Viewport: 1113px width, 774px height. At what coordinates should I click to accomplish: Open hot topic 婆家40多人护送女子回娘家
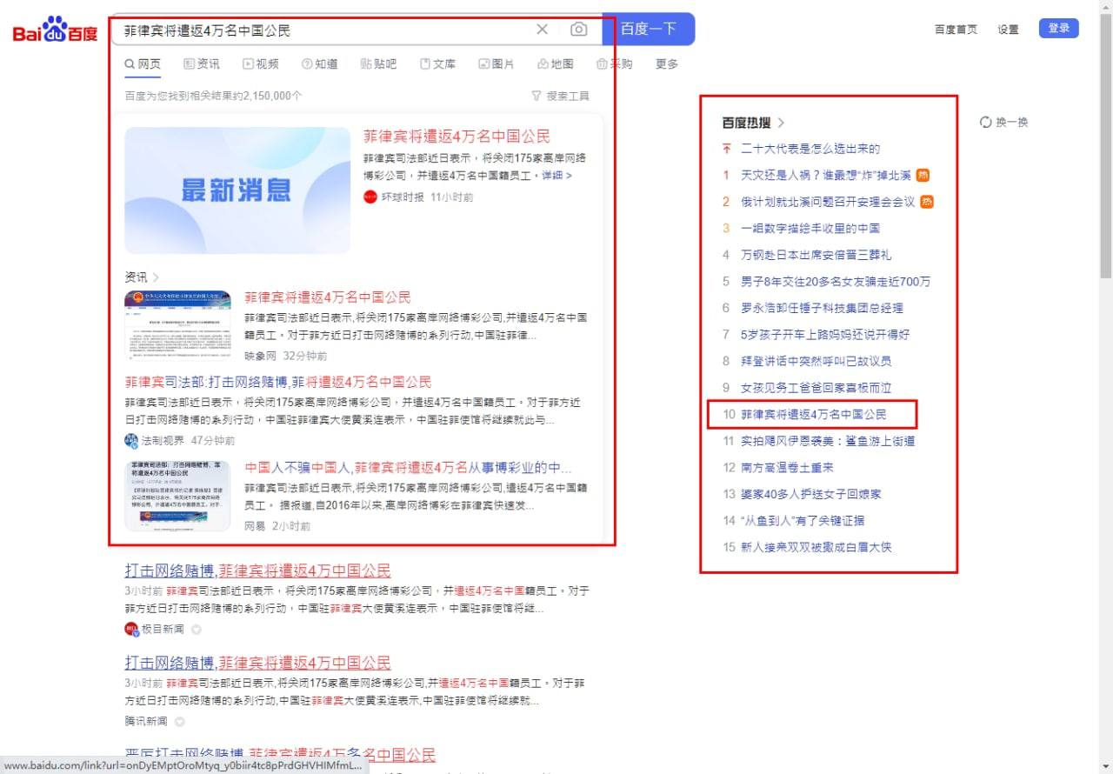pyautogui.click(x=810, y=494)
